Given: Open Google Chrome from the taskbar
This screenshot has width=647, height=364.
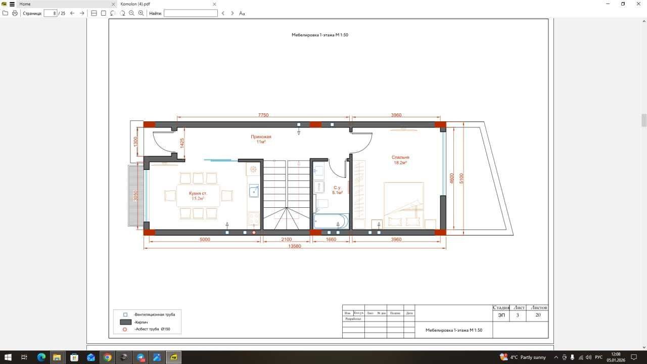Looking at the screenshot, I should click(x=107, y=357).
